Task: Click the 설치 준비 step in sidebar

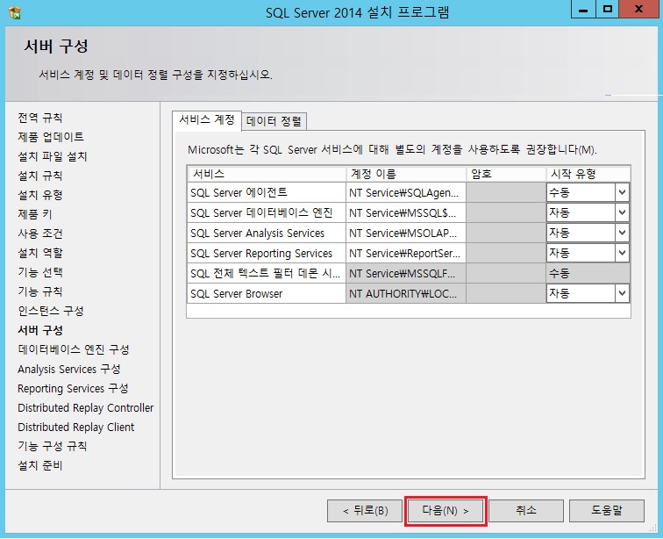Action: pos(40,466)
